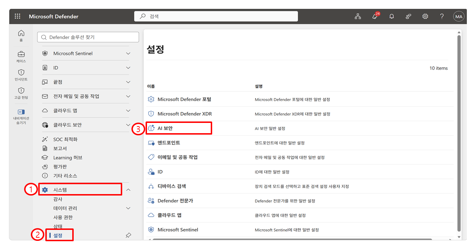Click the ID badge icon in sidebar

45,68
